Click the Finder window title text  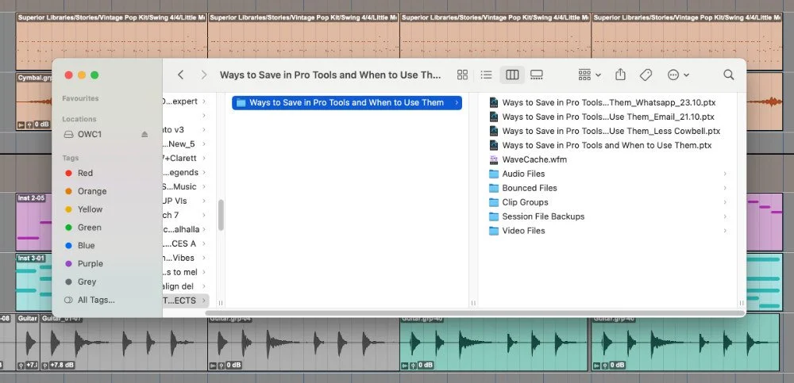[x=330, y=75]
